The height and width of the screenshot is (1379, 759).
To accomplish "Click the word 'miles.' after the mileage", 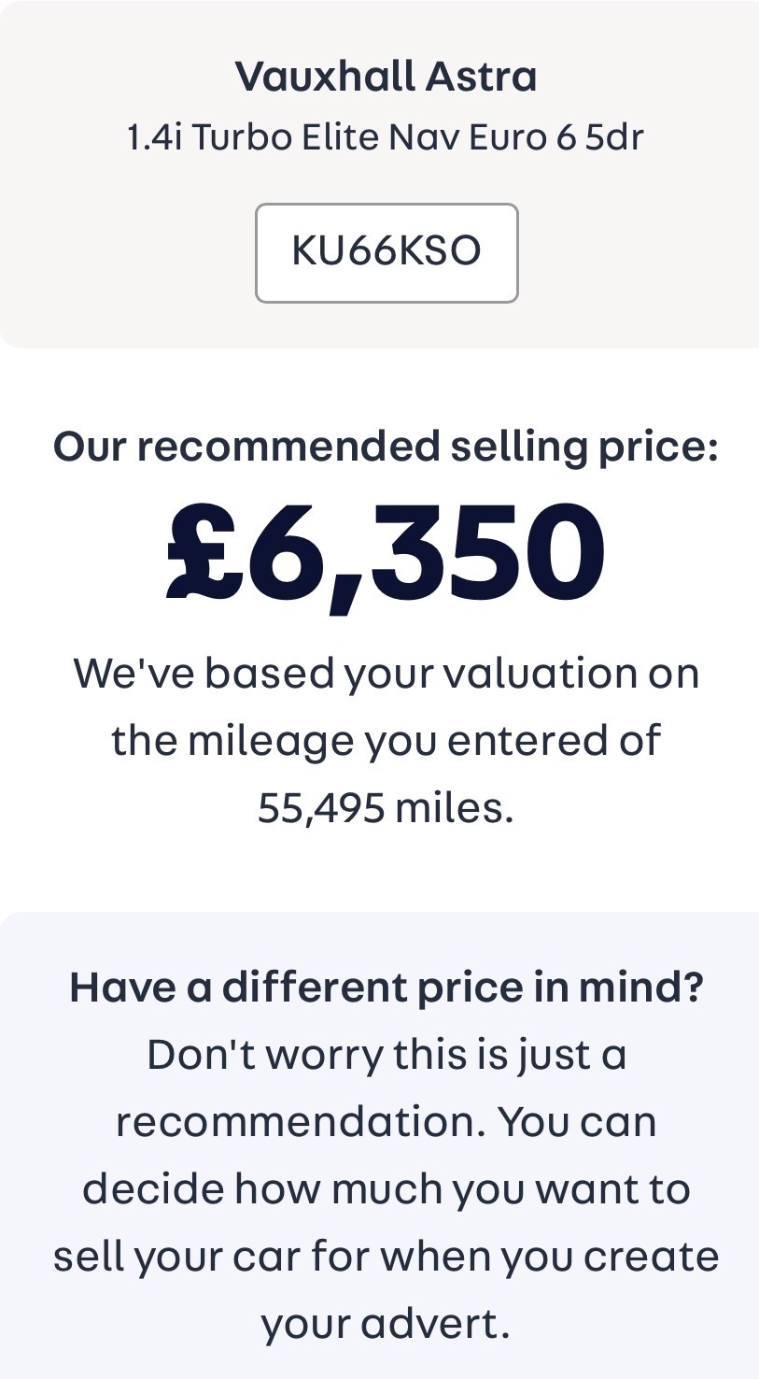I will (x=455, y=808).
